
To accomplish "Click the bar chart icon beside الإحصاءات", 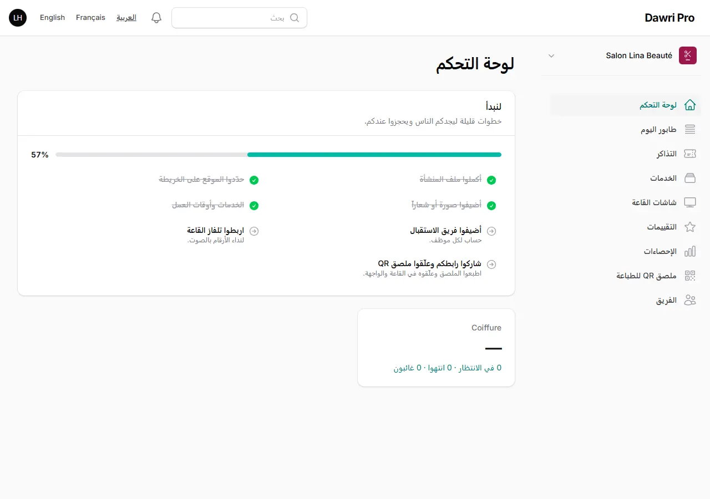I will 690,251.
